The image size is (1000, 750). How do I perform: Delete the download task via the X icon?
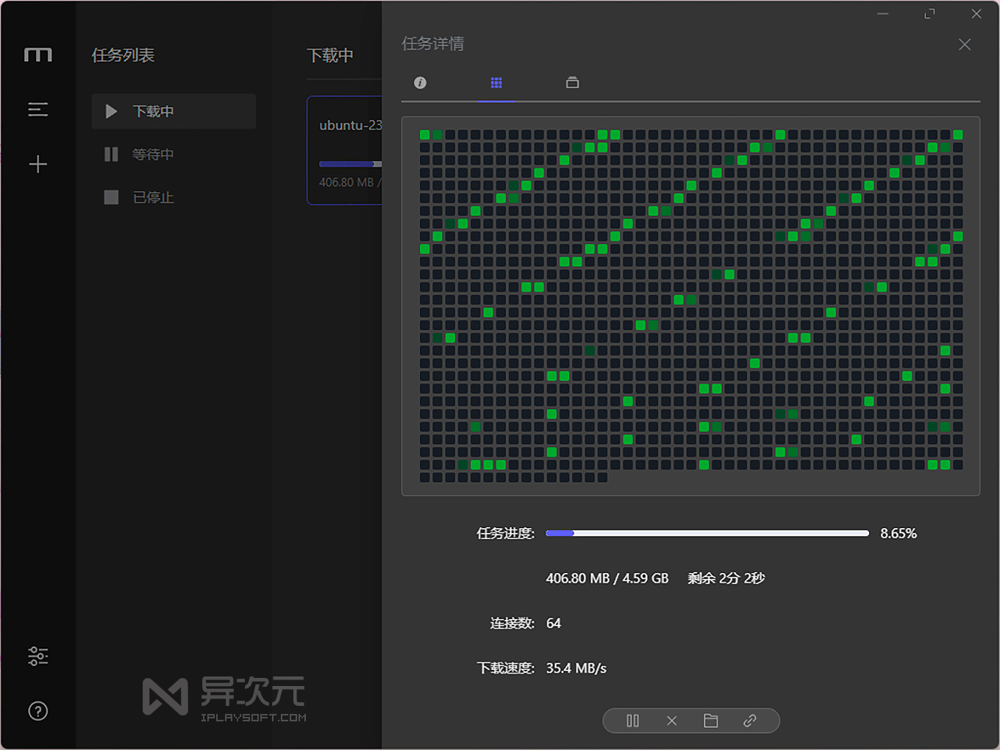671,721
